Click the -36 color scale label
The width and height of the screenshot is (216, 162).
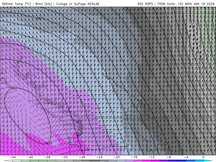(x=47, y=157)
